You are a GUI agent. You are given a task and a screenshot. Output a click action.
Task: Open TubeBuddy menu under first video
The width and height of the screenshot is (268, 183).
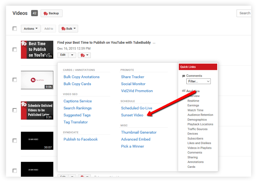(84, 55)
